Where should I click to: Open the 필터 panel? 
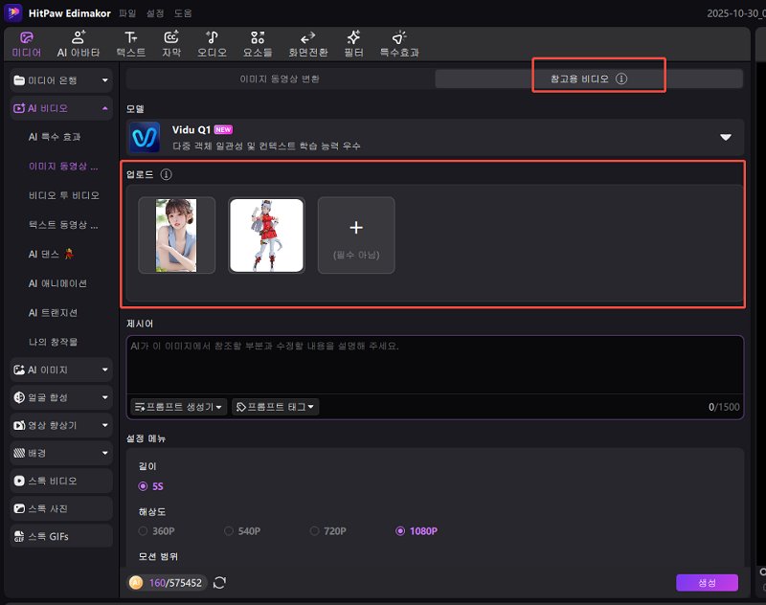(x=353, y=42)
